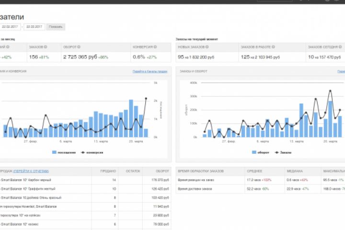Click average delivery time 52.2 часа

[253, 189]
